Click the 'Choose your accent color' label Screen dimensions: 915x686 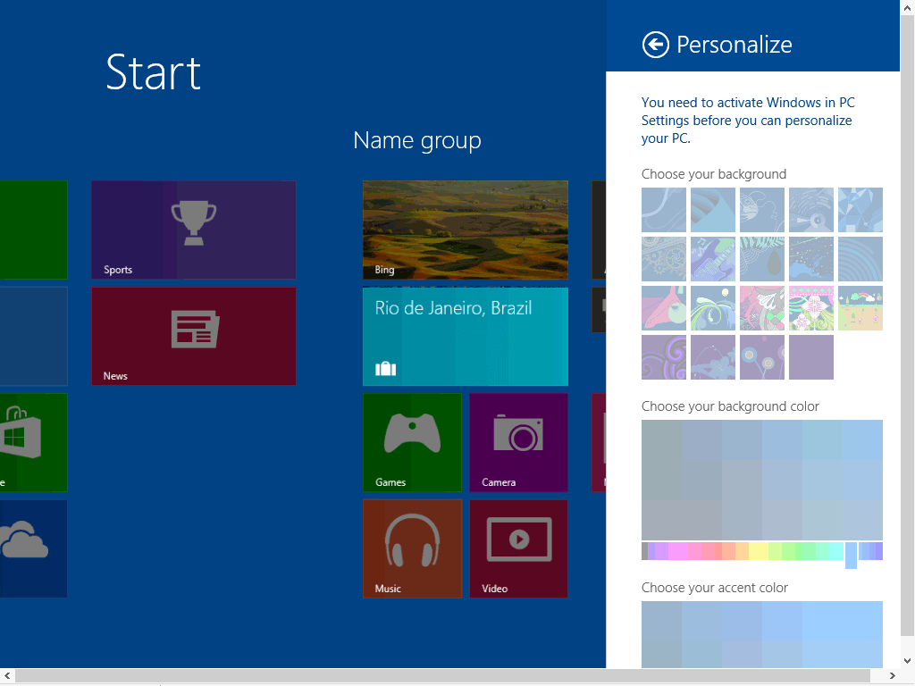click(714, 588)
